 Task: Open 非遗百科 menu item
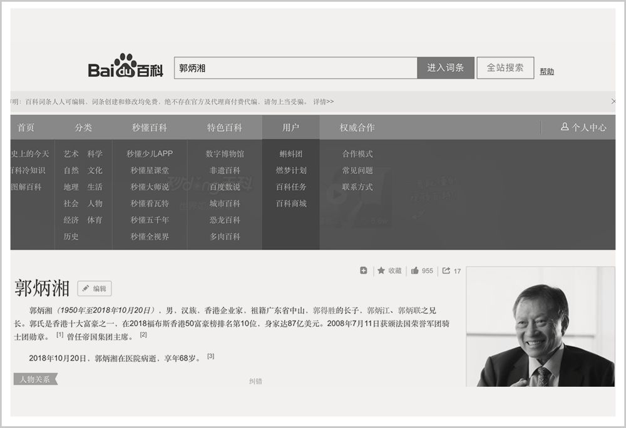click(x=225, y=170)
